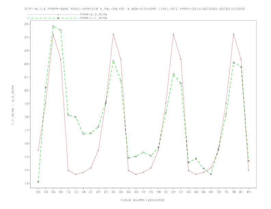Click x-axis tick label 42

pos(143,192)
